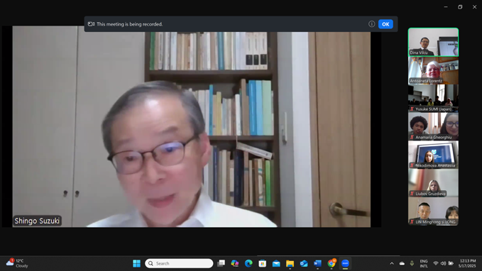The width and height of the screenshot is (482, 271).
Task: Expand the hidden system tray icons
Action: [392, 263]
